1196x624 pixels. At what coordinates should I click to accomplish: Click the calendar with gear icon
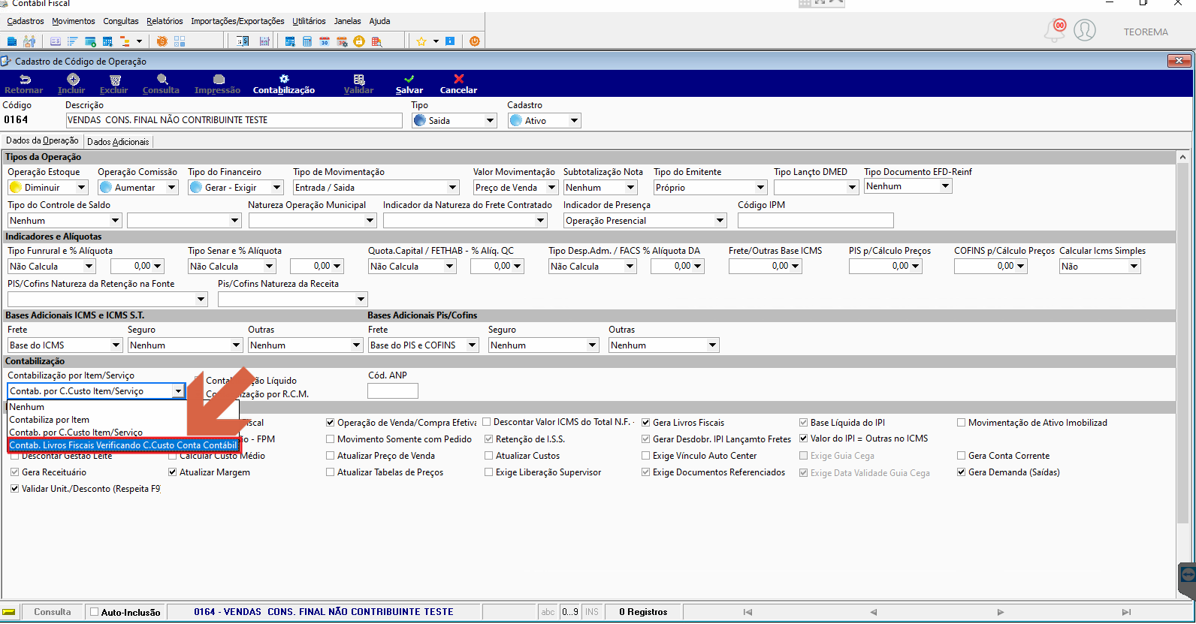pyautogui.click(x=342, y=41)
